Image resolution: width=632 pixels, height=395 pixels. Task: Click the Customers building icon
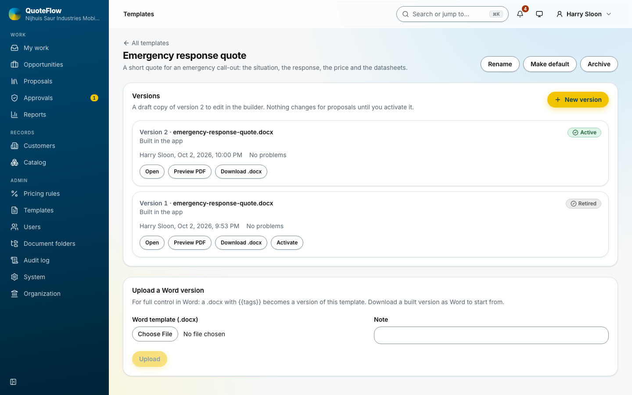pyautogui.click(x=14, y=146)
